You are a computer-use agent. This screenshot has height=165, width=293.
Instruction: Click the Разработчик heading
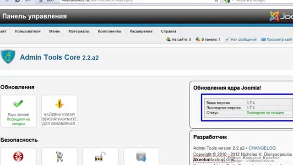(x=210, y=137)
